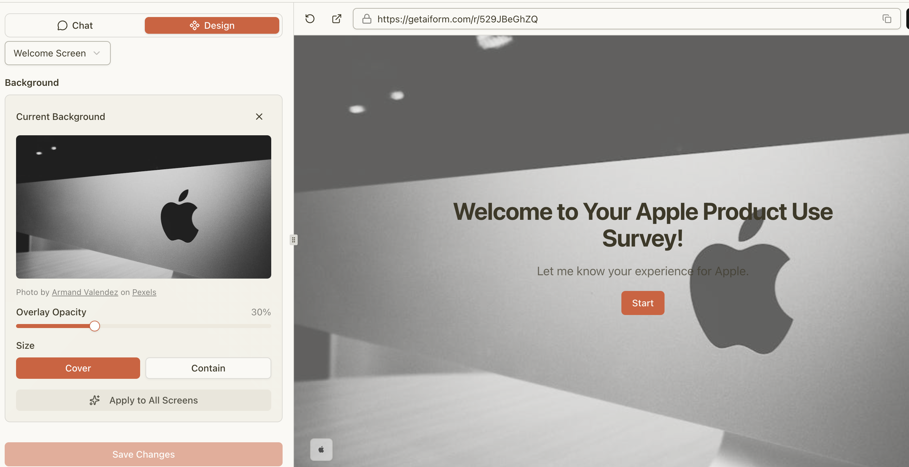Click the Save Changes button
This screenshot has height=467, width=909.
click(143, 454)
